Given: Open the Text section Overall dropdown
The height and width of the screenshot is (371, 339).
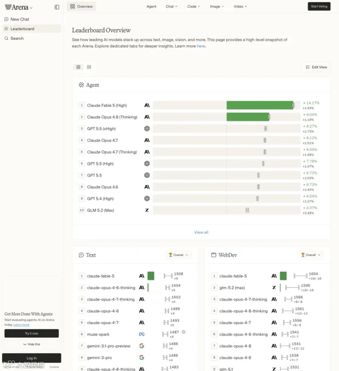Looking at the screenshot, I should click(179, 255).
